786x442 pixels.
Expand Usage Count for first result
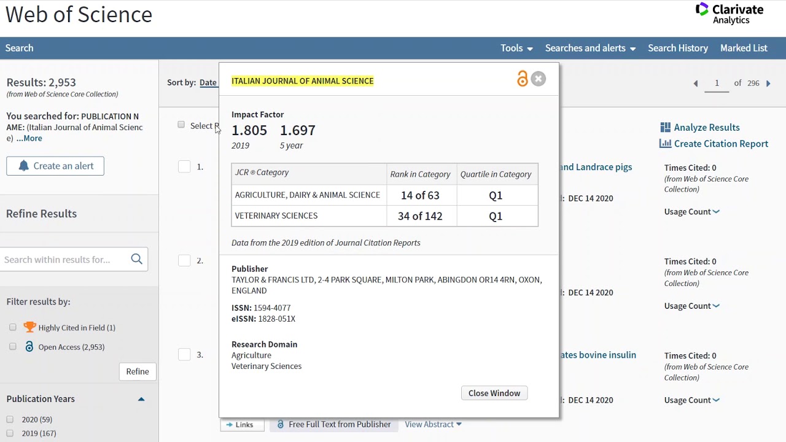pos(692,212)
